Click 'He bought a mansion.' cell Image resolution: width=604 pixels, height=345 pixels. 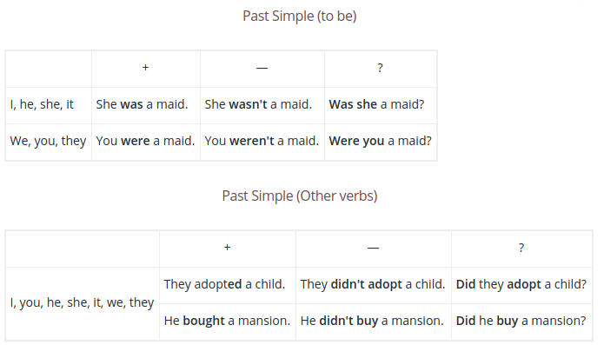(x=228, y=322)
